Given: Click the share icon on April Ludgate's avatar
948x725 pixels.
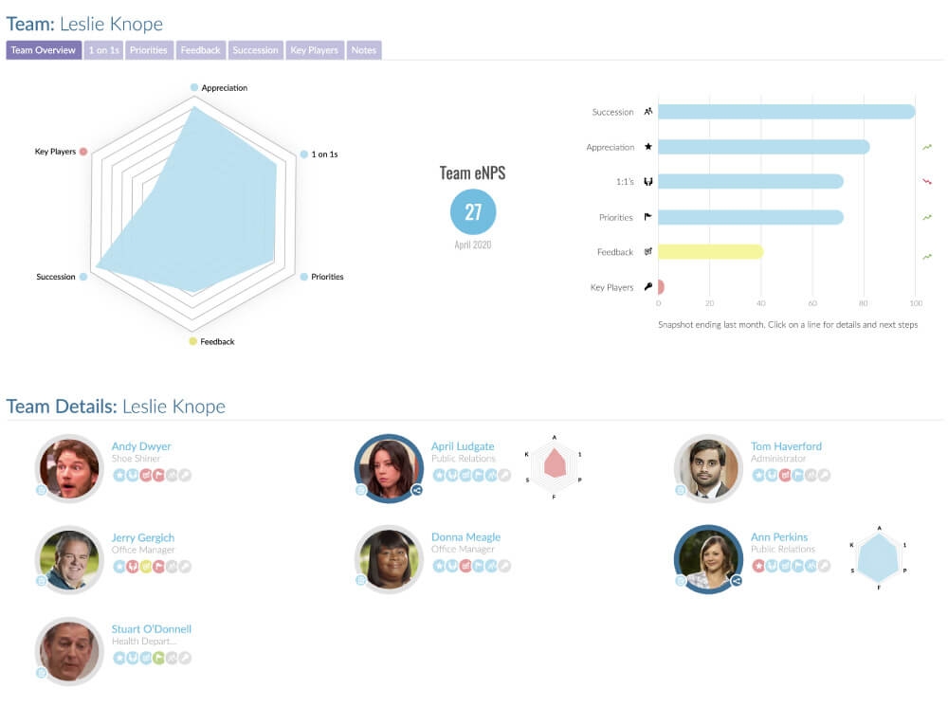Looking at the screenshot, I should 418,489.
